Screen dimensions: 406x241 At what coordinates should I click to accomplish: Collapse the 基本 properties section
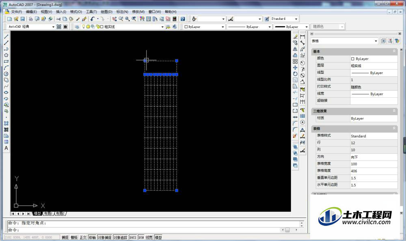point(394,51)
